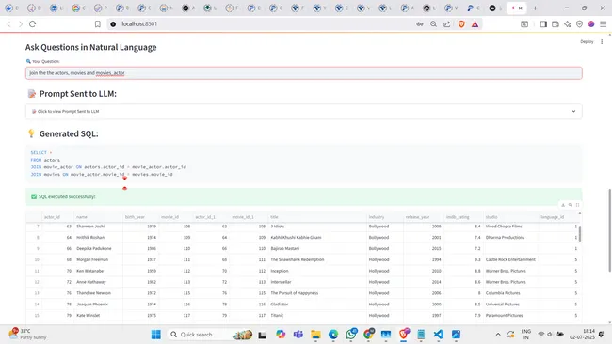Open WhatsApp from the taskbar

click(350, 335)
